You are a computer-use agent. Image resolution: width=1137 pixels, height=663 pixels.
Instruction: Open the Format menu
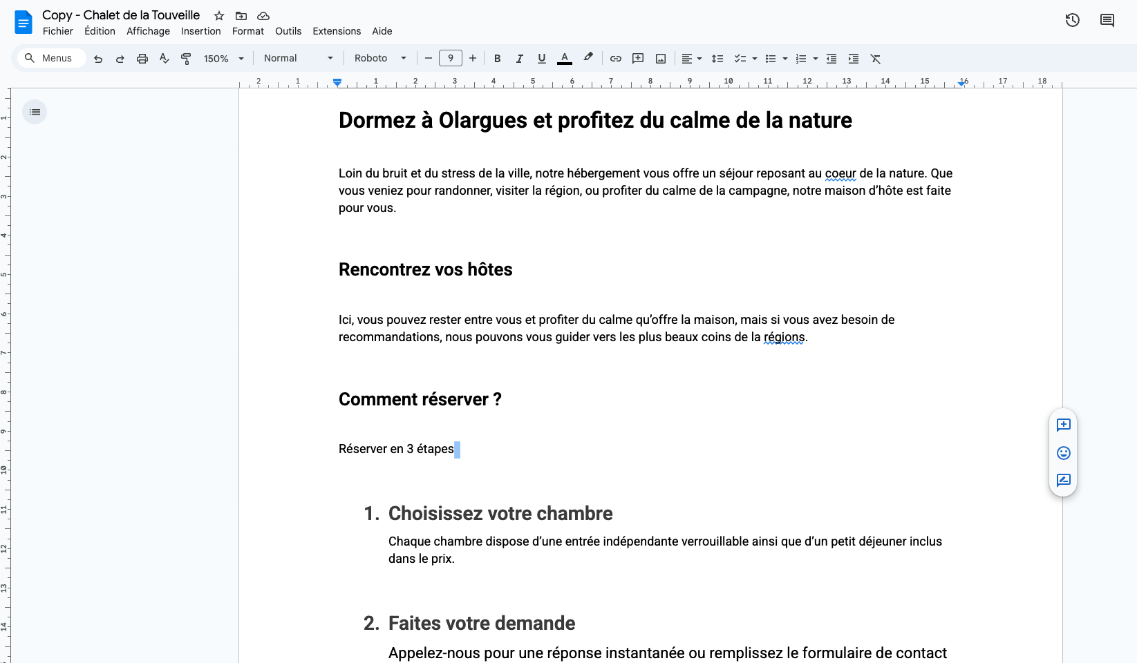(248, 31)
